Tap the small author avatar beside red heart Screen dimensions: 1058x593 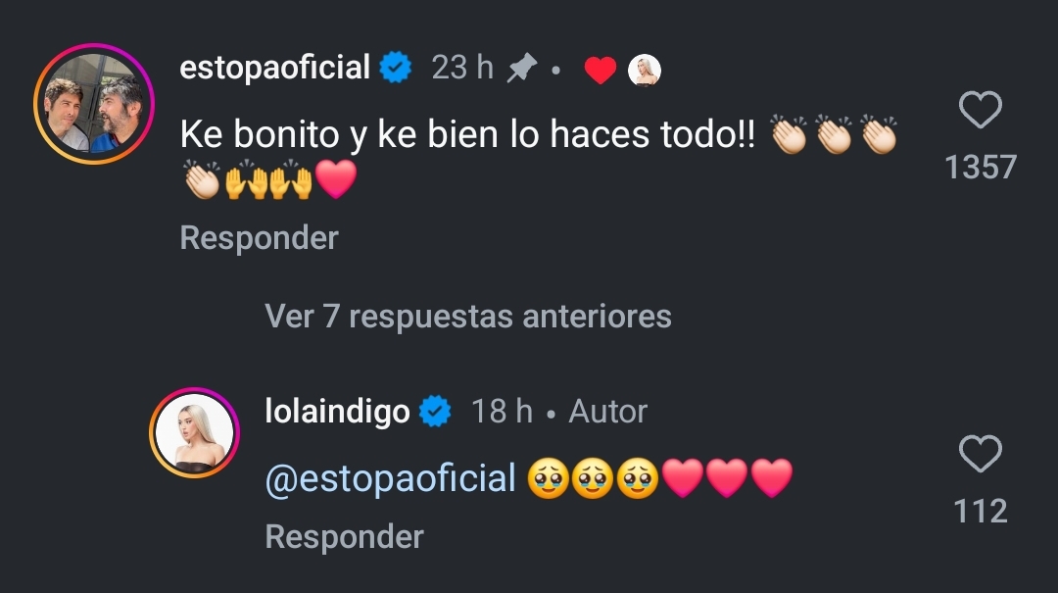tap(644, 70)
